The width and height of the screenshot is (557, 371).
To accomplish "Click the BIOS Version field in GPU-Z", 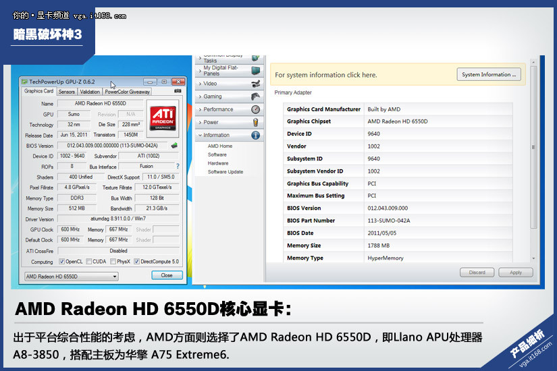I will tap(112, 146).
